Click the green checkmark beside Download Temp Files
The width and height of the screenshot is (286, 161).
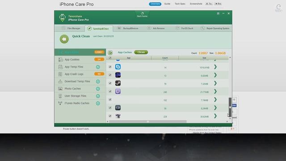coord(98,81)
